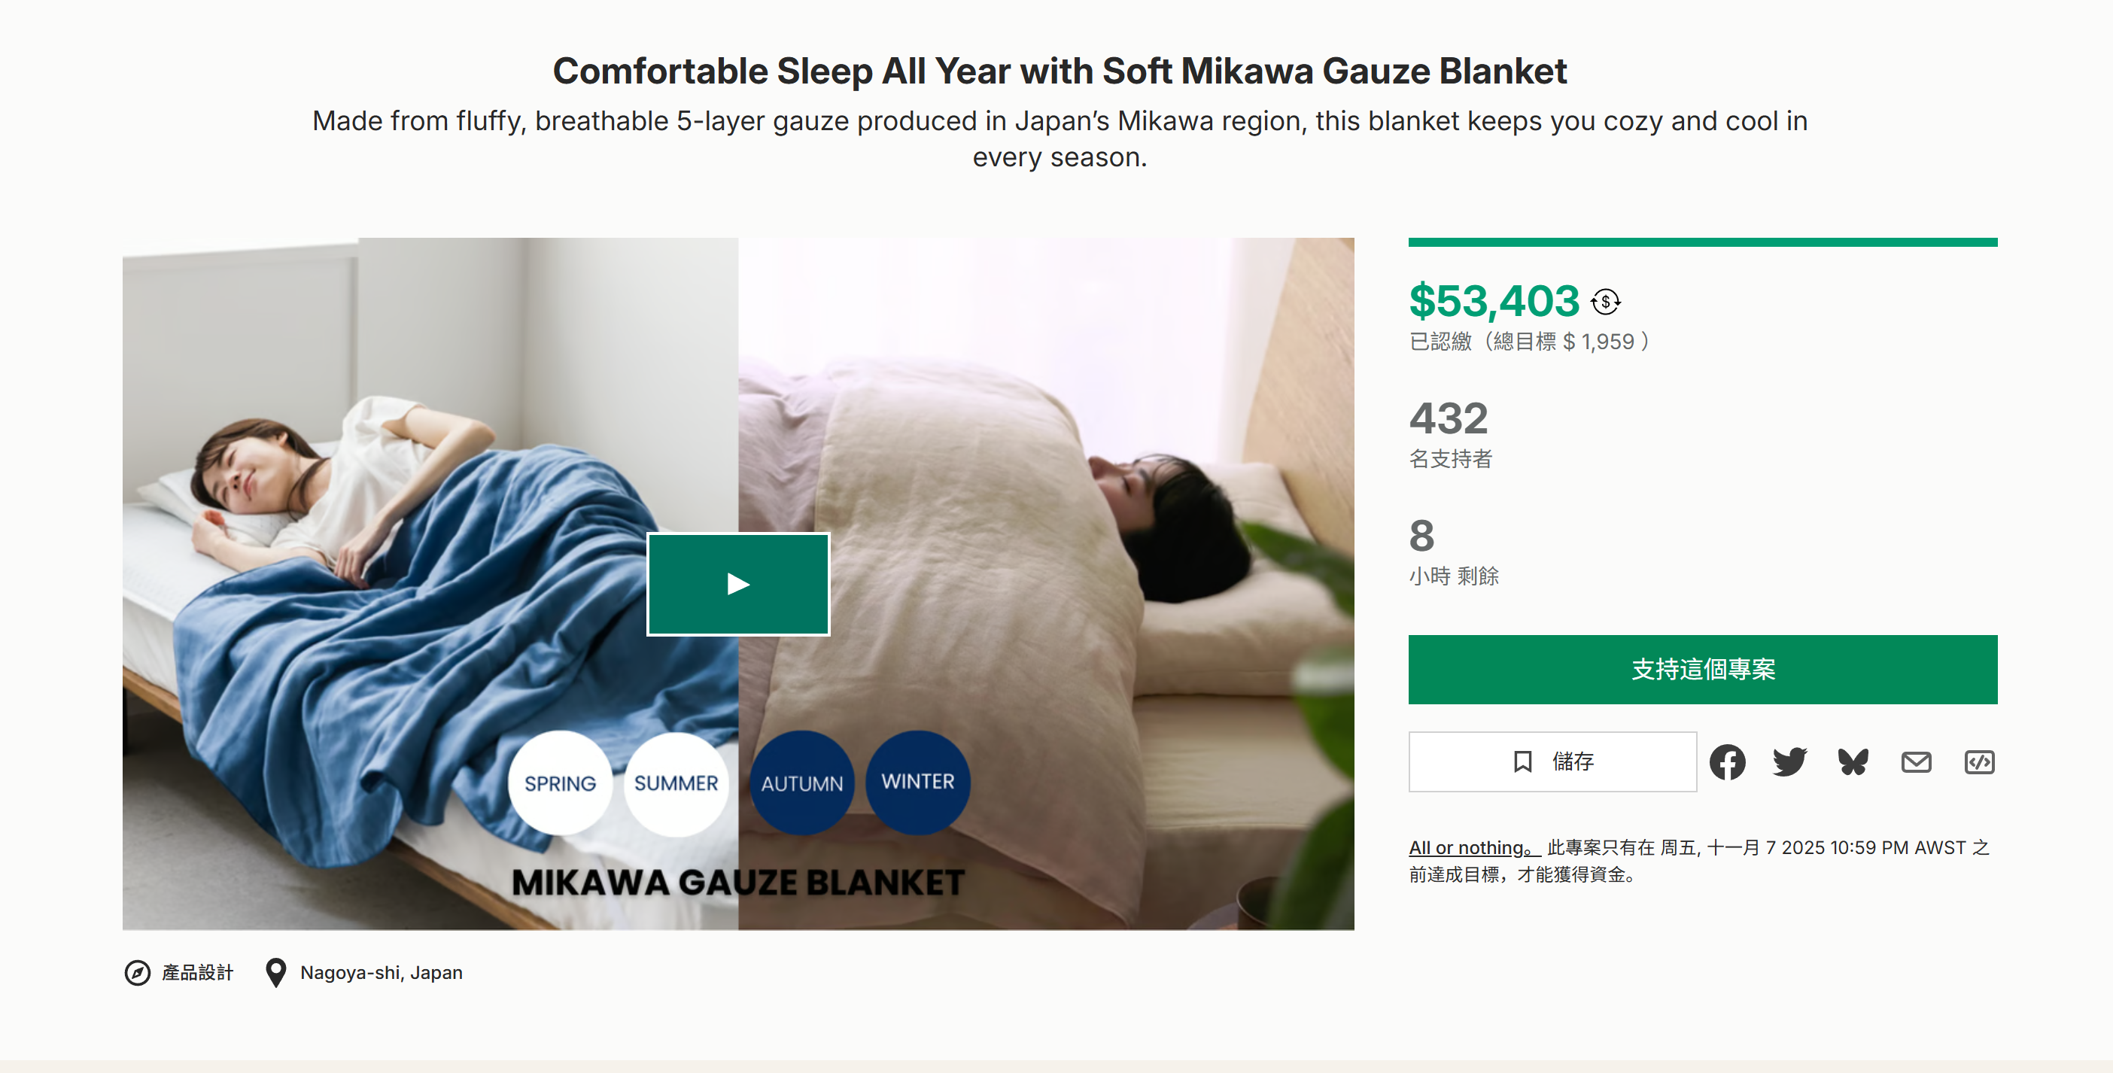The width and height of the screenshot is (2113, 1073).
Task: Click the $53,403 pledged amount
Action: 1494,301
